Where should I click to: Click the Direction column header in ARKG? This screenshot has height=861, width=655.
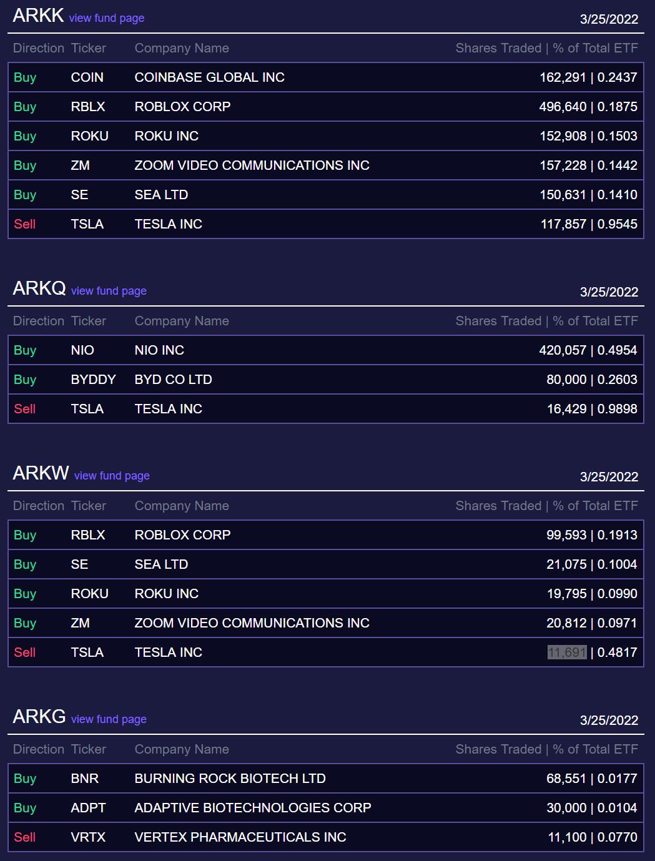(x=38, y=749)
